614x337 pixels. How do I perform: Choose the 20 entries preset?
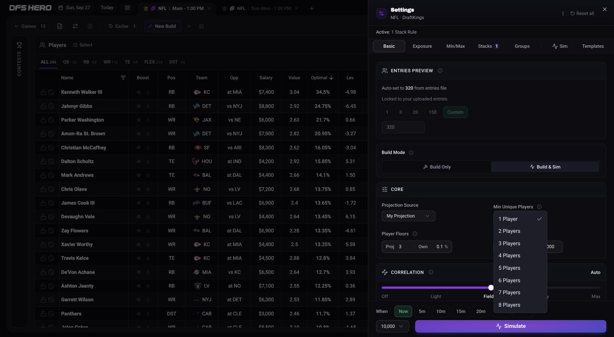tap(415, 112)
